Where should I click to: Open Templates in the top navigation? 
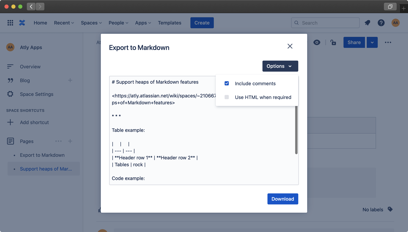[170, 23]
